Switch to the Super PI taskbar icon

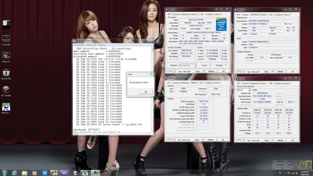point(85,173)
